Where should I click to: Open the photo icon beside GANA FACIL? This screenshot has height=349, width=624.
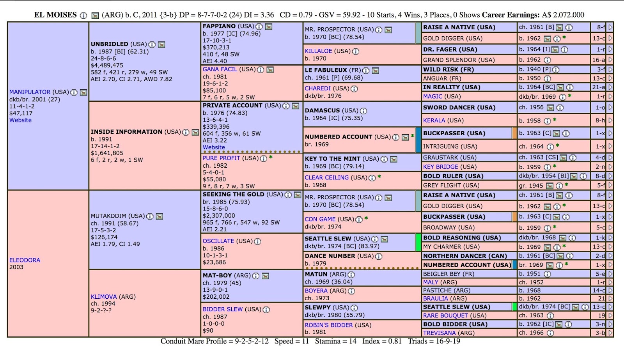tap(270, 70)
